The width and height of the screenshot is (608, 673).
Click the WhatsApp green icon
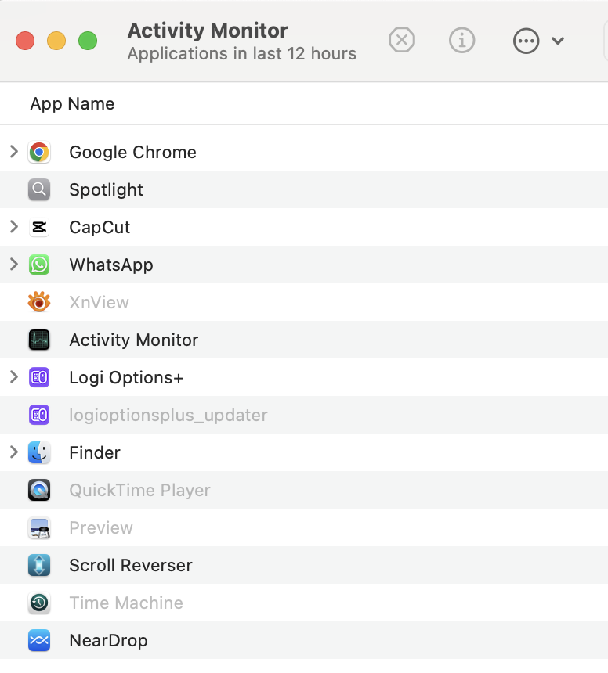(x=39, y=265)
